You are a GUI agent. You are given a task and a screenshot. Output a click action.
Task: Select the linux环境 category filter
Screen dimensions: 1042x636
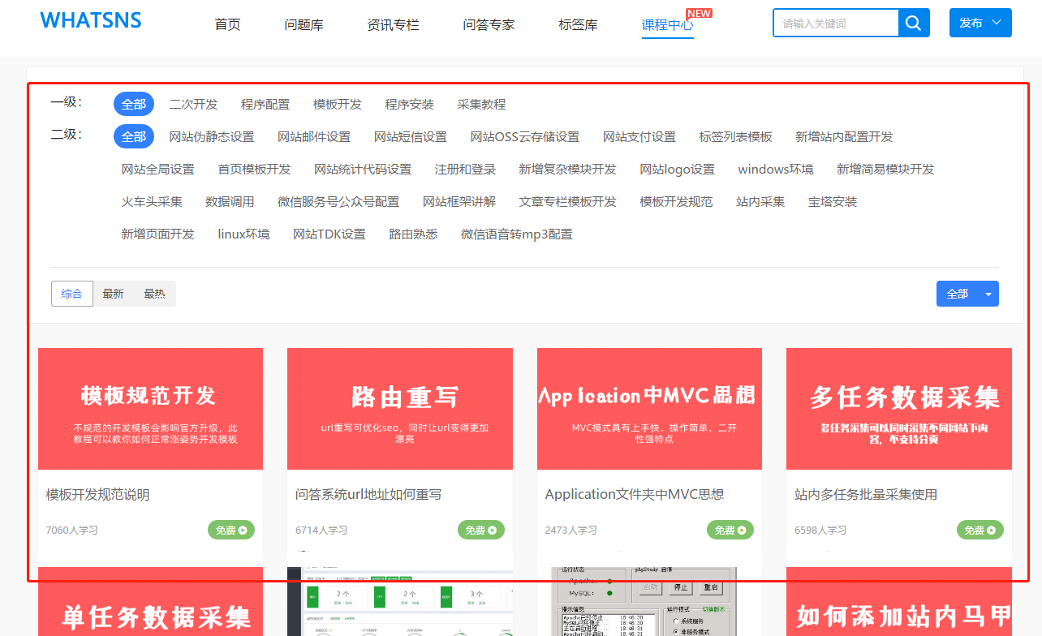(243, 234)
